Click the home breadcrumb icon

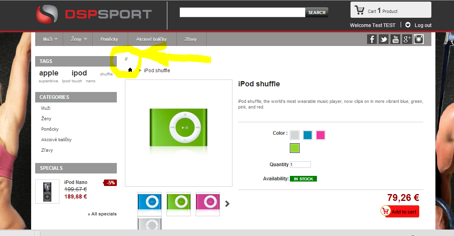130,70
